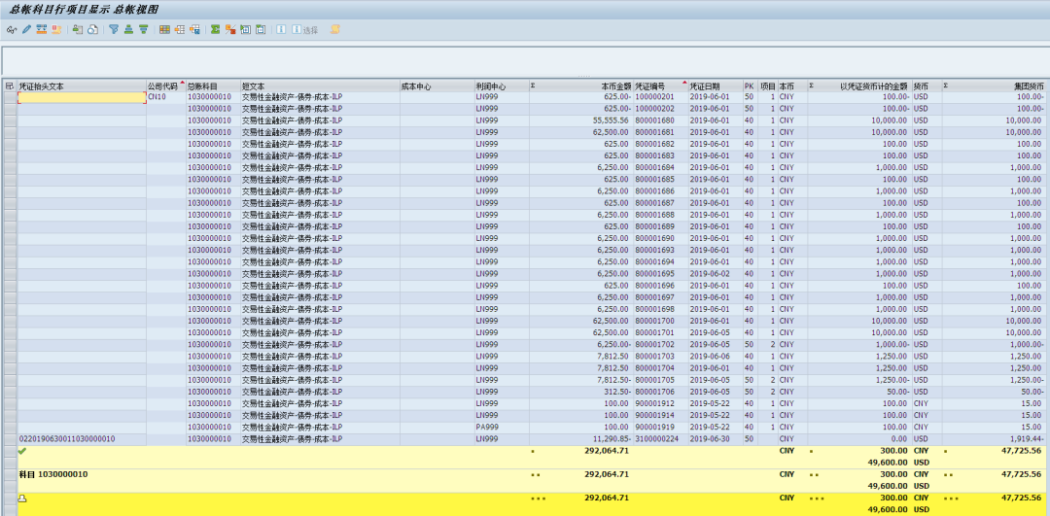Open the change layout grid icon
The height and width of the screenshot is (516, 1050).
pos(164,29)
